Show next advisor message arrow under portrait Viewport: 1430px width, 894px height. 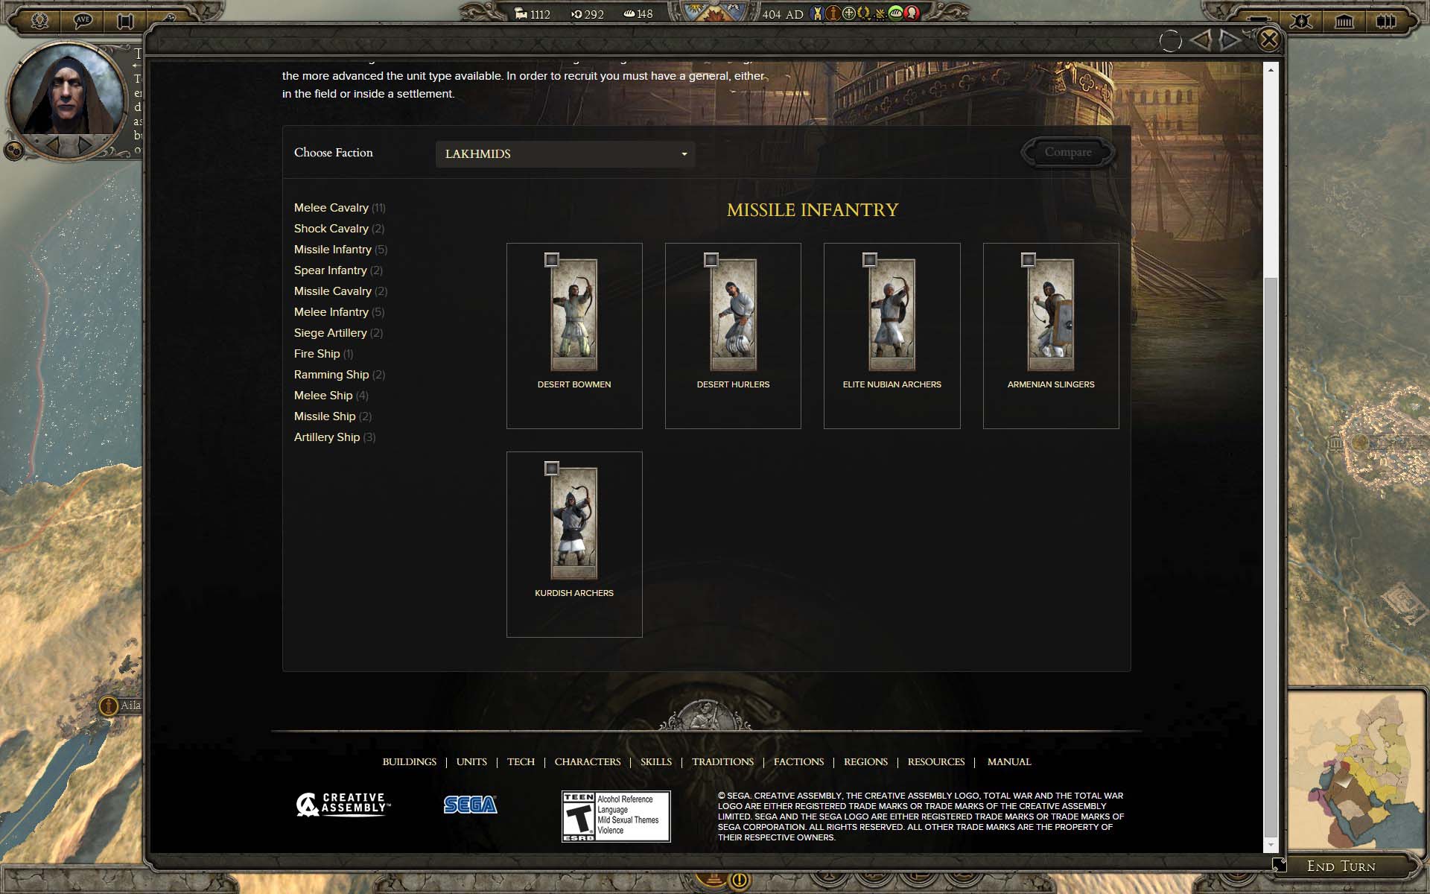[x=86, y=145]
